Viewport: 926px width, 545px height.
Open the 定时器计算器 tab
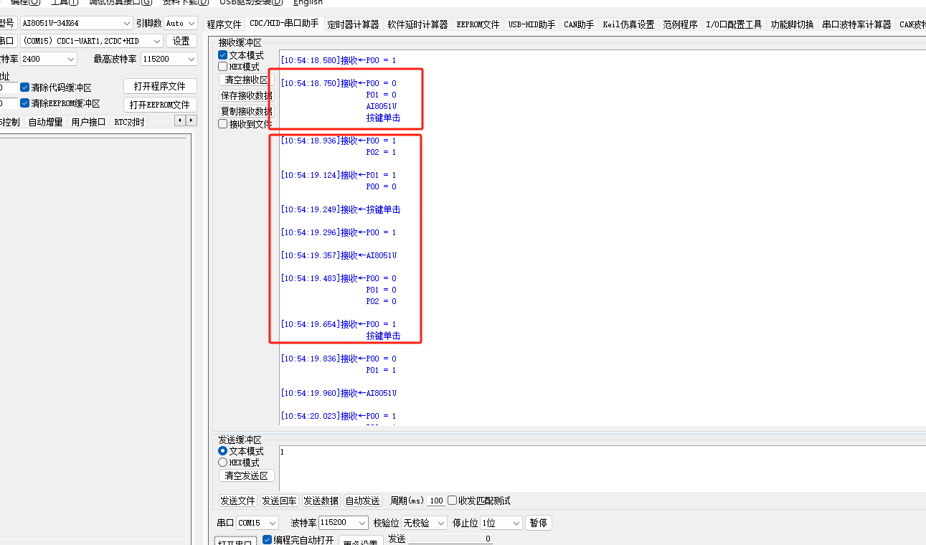[x=353, y=24]
